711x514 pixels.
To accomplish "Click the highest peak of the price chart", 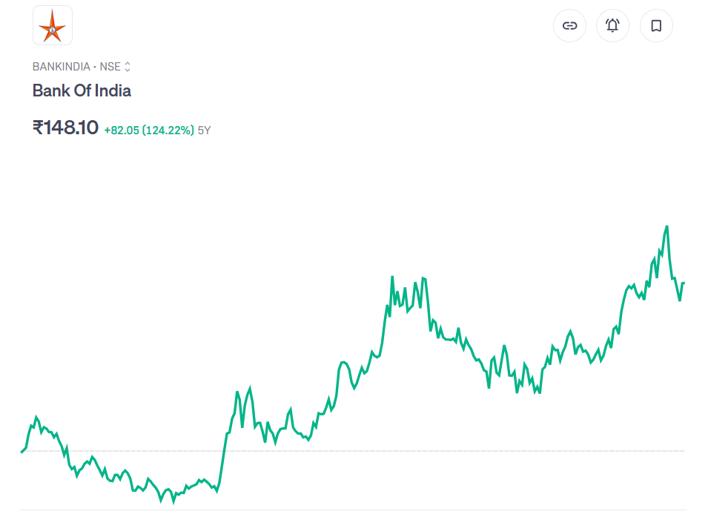I will (x=667, y=226).
